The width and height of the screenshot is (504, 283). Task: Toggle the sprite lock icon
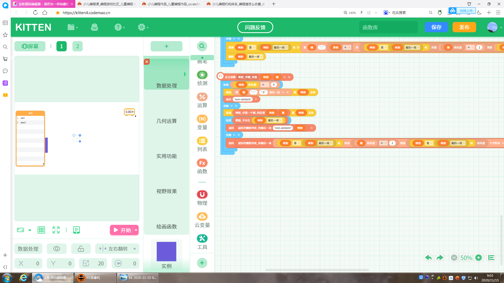coord(81,249)
